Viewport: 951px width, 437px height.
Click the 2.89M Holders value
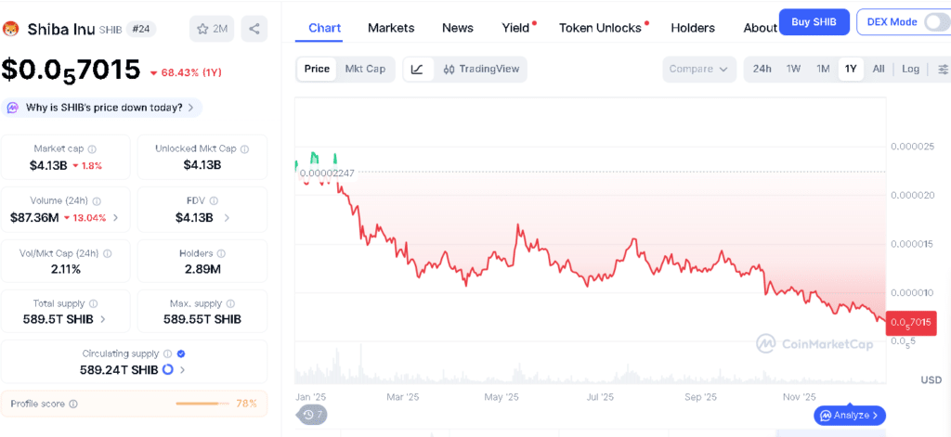202,269
